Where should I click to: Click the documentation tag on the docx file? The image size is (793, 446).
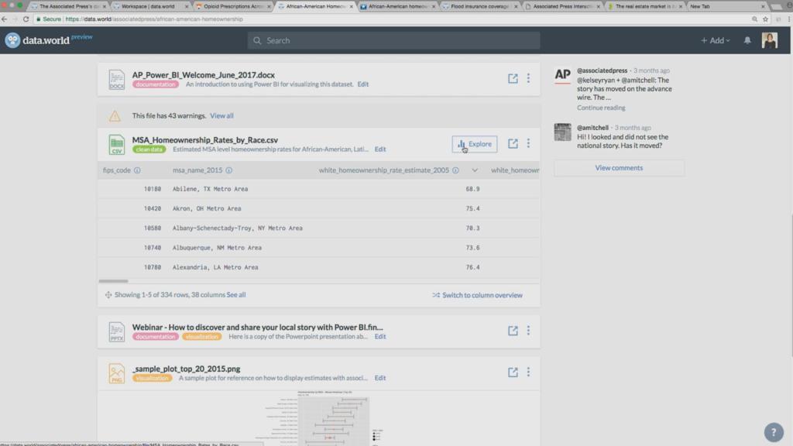[155, 84]
